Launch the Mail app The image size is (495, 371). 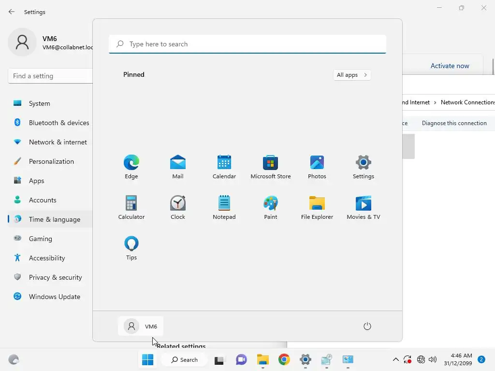tap(178, 167)
